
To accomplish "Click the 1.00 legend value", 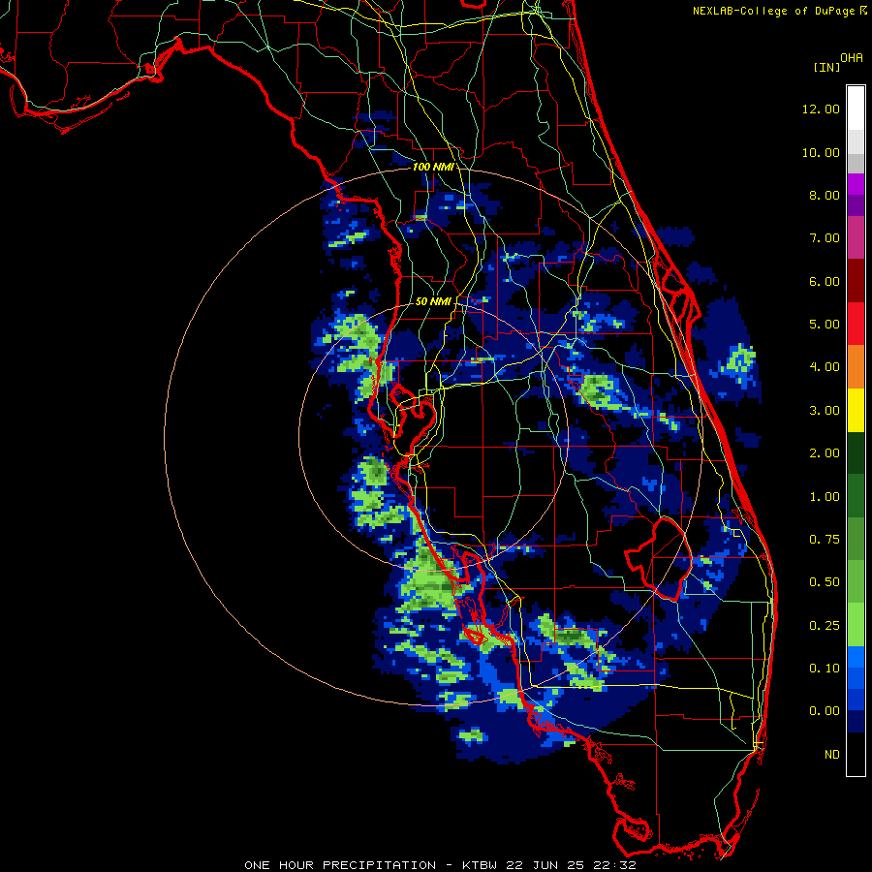I will 825,497.
